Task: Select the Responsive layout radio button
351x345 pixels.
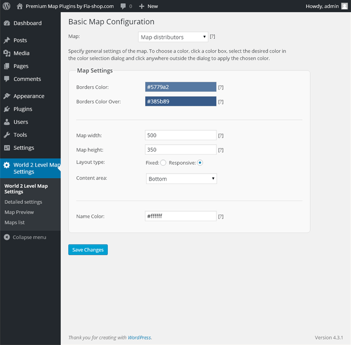Action: tap(200, 163)
